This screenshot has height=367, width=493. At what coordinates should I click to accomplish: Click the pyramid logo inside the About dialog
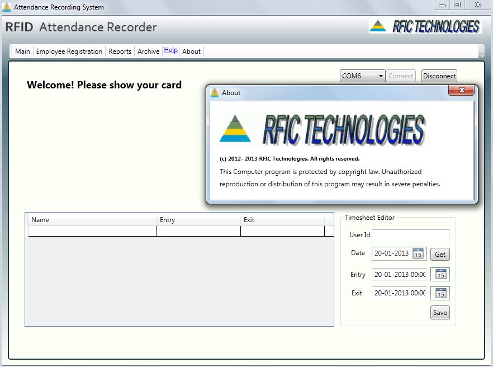[x=235, y=129]
